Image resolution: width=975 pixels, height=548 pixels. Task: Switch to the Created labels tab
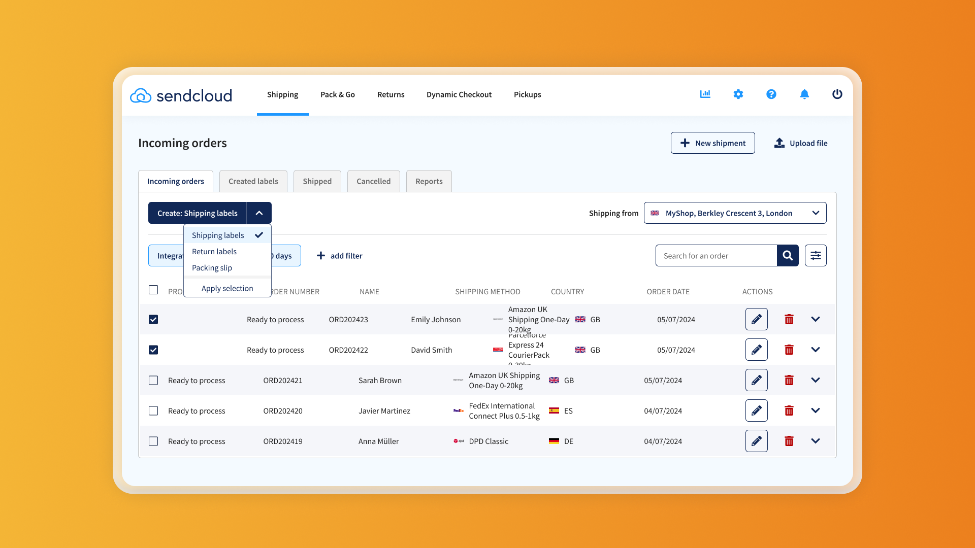(253, 181)
